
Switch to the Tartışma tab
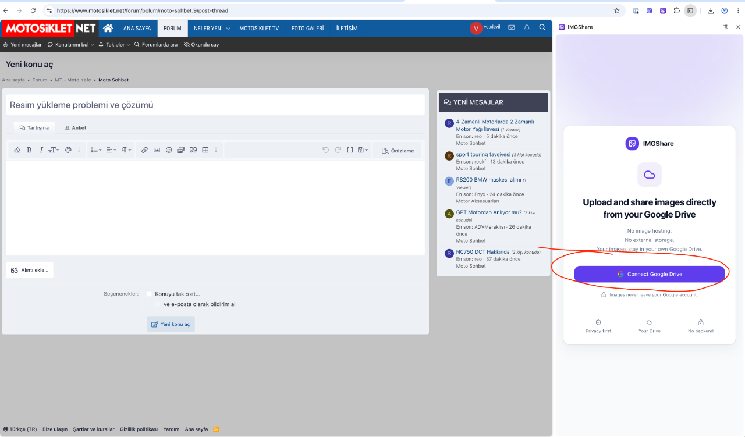point(34,127)
